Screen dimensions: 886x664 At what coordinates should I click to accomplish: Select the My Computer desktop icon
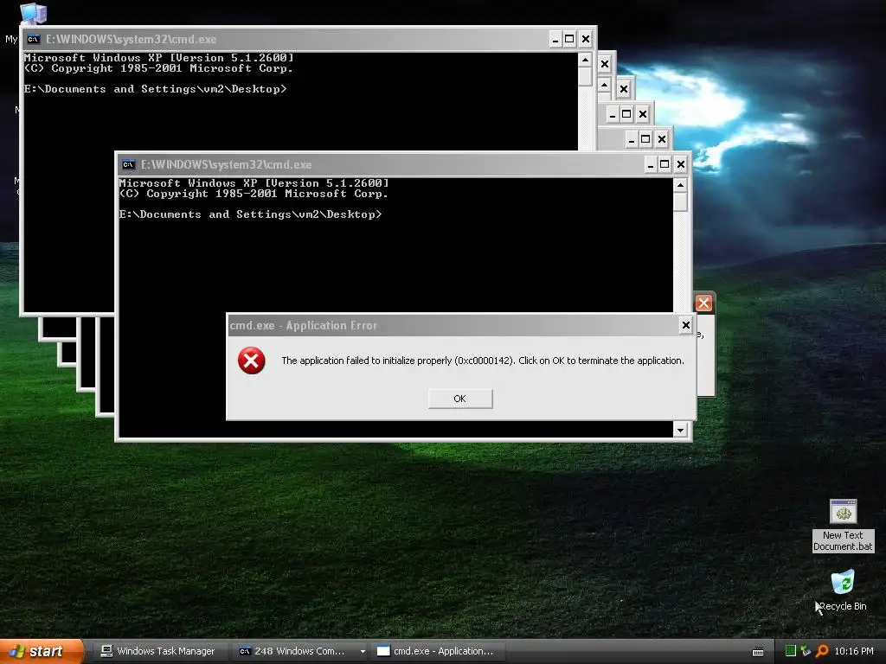point(33,13)
